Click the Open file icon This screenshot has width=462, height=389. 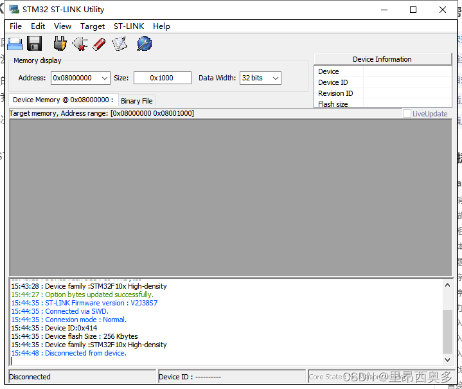(x=15, y=44)
